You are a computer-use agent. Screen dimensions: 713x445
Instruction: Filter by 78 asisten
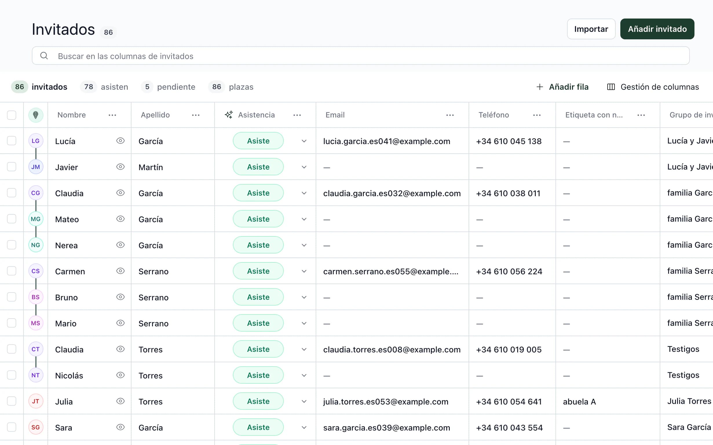click(104, 87)
